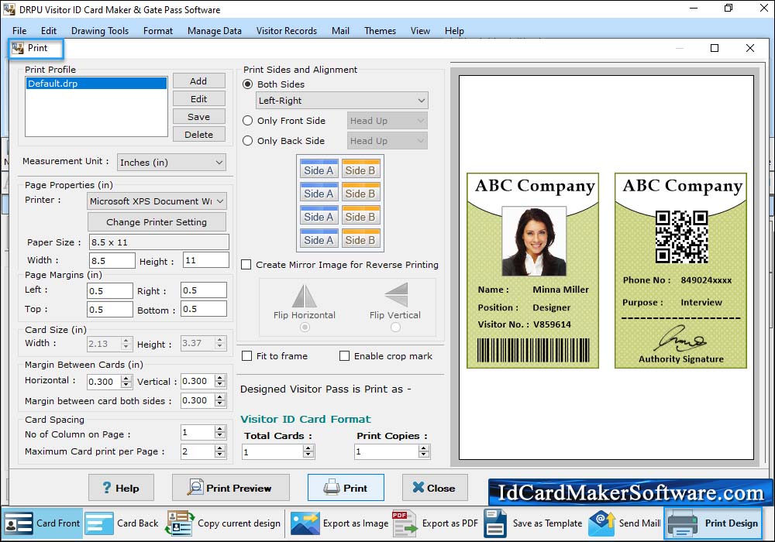The height and width of the screenshot is (542, 775).
Task: Click the Bottom page margin field
Action: (x=204, y=309)
